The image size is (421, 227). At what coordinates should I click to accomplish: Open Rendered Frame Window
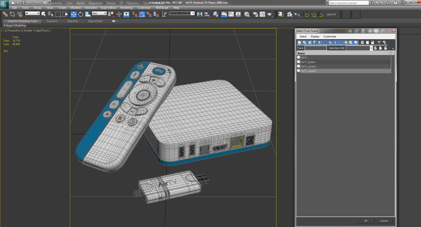tap(262, 14)
